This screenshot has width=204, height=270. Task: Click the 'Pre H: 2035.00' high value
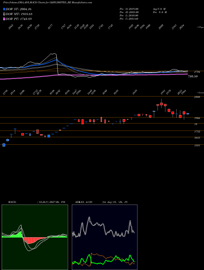[129, 12]
